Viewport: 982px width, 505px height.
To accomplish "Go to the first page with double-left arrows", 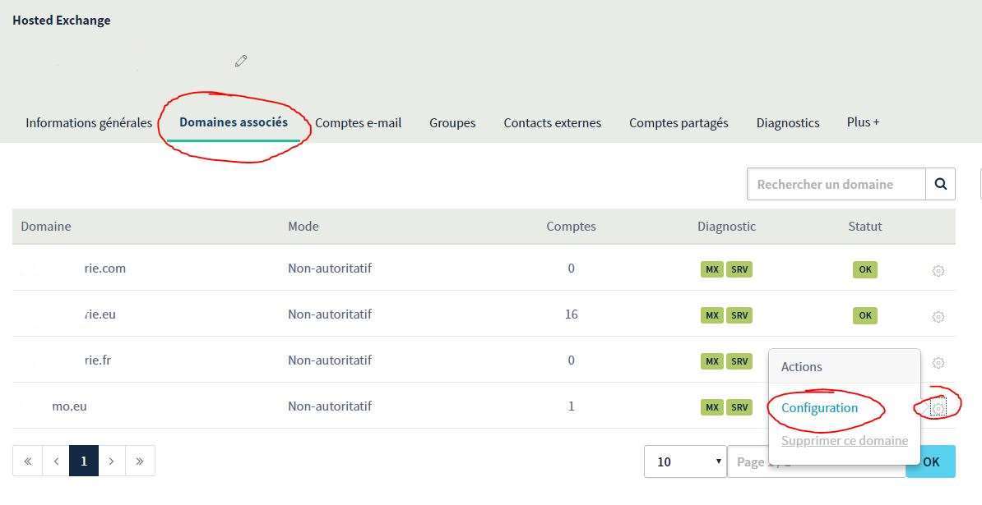I will 27,461.
